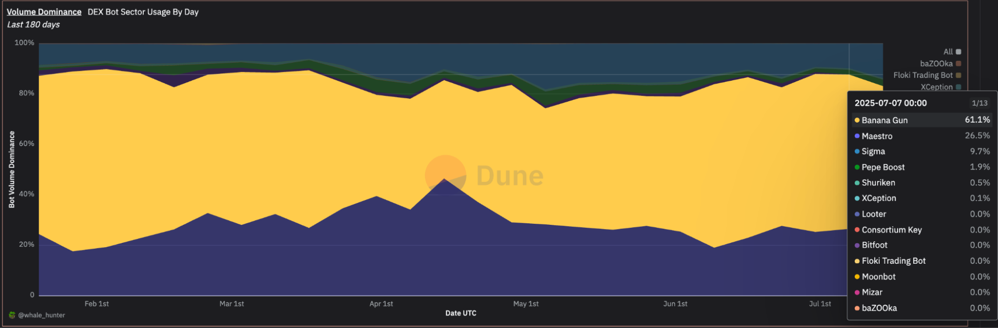998x328 pixels.
Task: Select the Shuriken row in tooltip
Action: click(x=922, y=183)
